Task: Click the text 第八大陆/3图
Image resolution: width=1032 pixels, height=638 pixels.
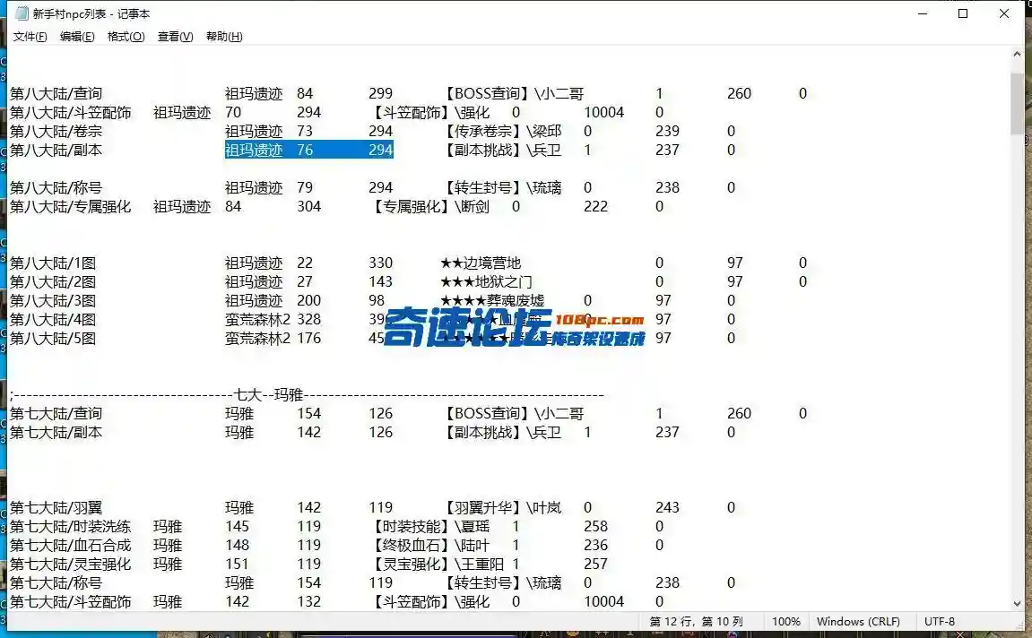Action: point(53,300)
